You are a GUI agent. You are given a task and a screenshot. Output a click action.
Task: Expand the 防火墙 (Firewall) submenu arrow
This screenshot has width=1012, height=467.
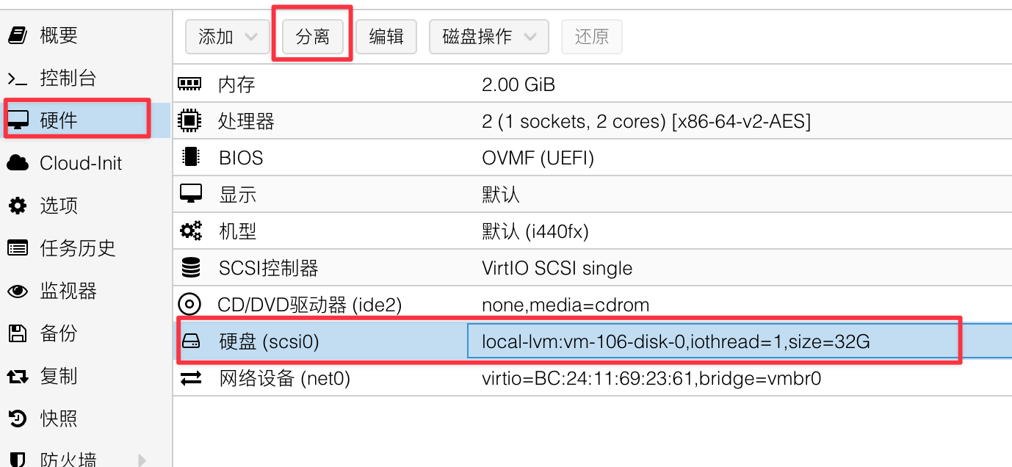tap(142, 460)
